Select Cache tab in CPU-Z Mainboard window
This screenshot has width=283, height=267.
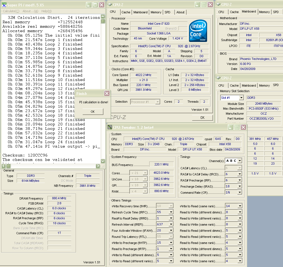[x=234, y=12]
